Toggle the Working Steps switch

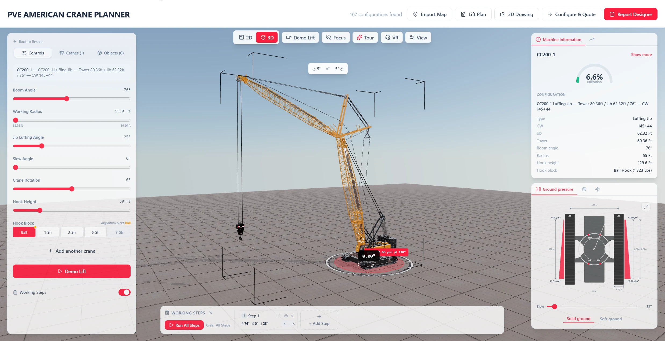[x=124, y=292]
